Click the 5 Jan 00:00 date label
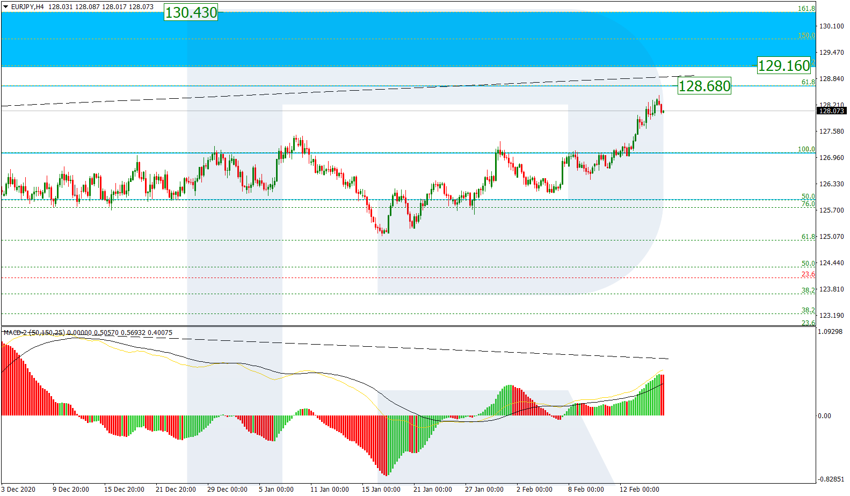The height and width of the screenshot is (496, 850). pos(276,490)
